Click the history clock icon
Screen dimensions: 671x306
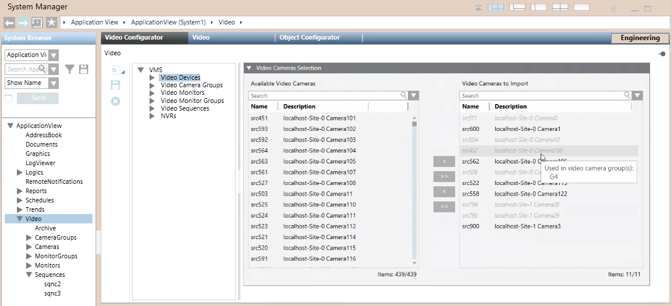(37, 23)
